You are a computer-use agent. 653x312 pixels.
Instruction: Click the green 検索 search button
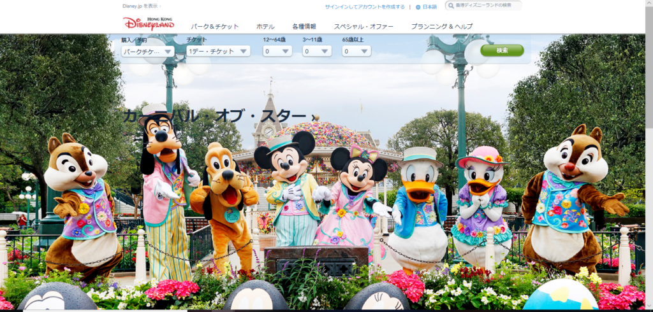(502, 50)
